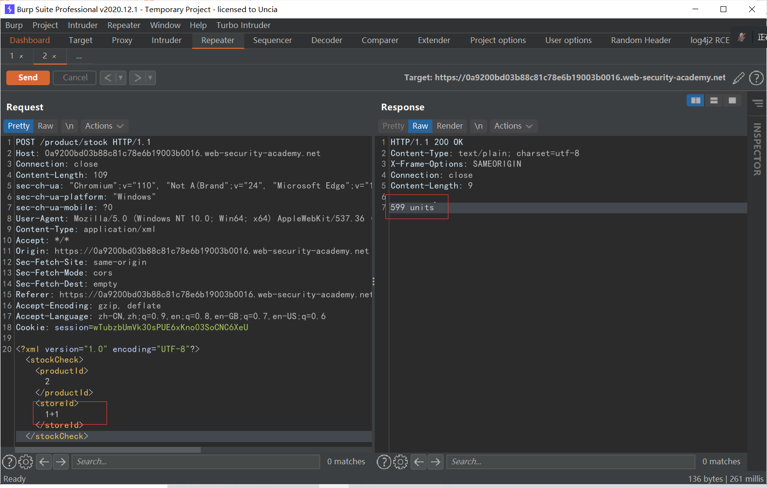Viewport: 767px width, 488px height.
Task: Click the orange Send button
Action: [28, 77]
